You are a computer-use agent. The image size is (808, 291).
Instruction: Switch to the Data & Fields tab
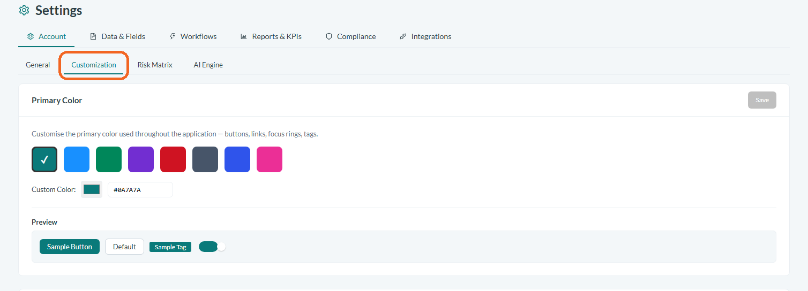pyautogui.click(x=117, y=36)
